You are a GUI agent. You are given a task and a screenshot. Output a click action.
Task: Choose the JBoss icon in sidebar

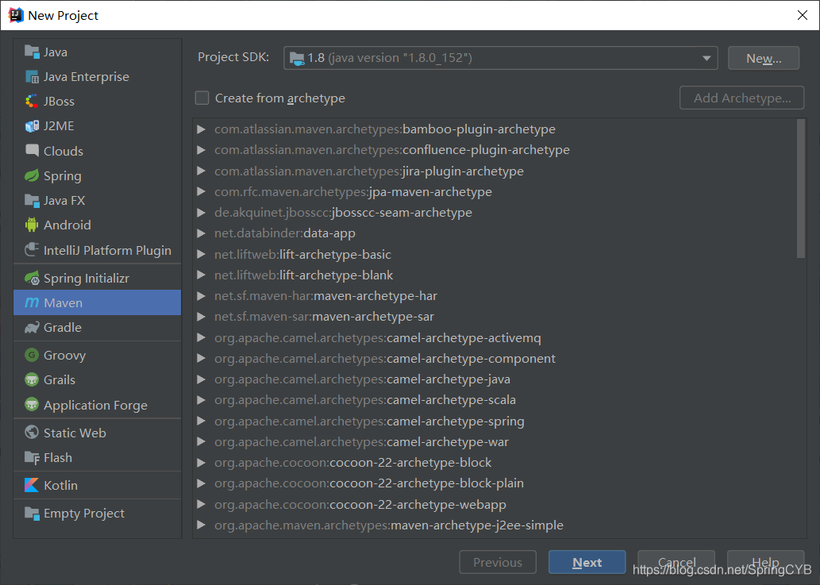coord(32,101)
